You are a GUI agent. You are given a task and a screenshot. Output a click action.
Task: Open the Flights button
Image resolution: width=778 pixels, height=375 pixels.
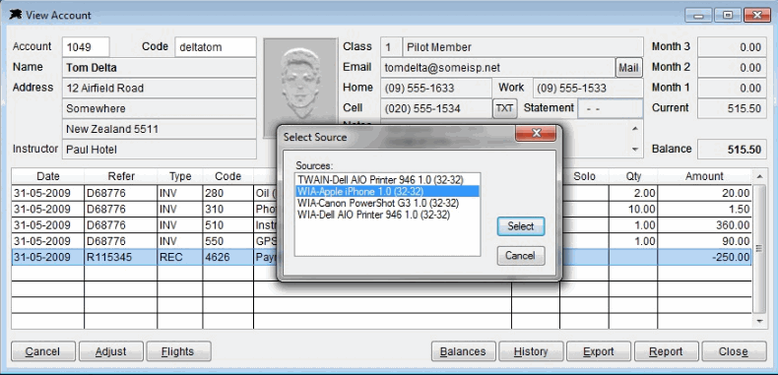[178, 351]
